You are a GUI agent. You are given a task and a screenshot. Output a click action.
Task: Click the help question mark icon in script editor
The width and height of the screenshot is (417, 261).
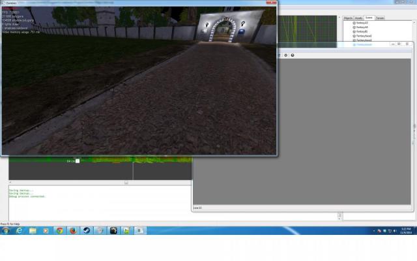293,55
